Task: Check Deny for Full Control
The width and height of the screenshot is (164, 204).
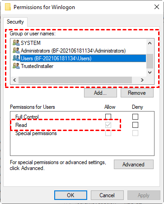Action: coord(135,117)
